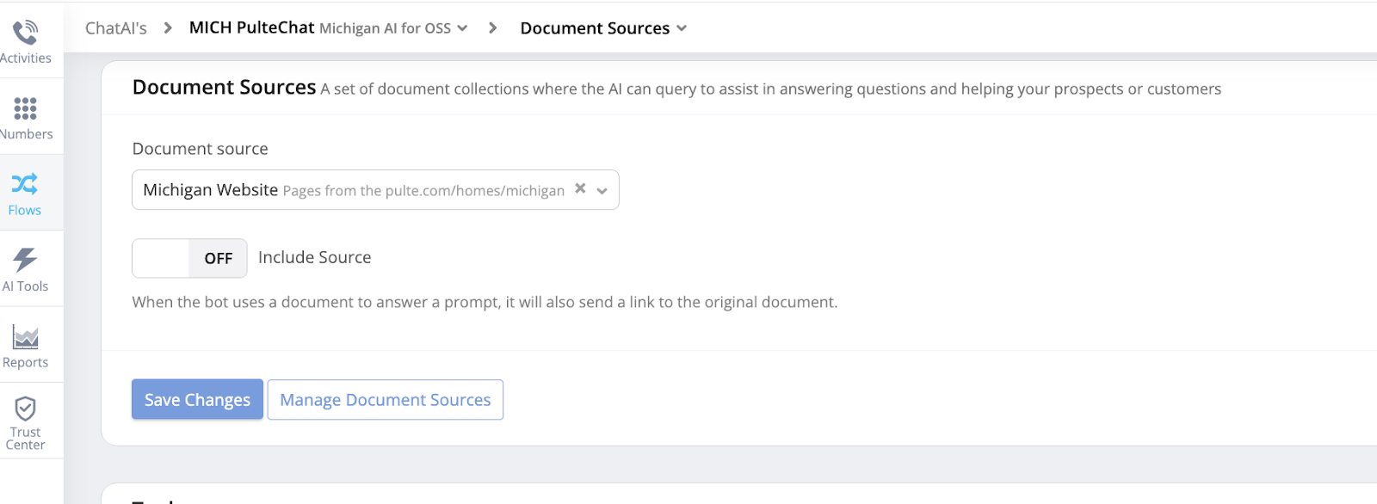Click the OFF label on the switch

(218, 258)
